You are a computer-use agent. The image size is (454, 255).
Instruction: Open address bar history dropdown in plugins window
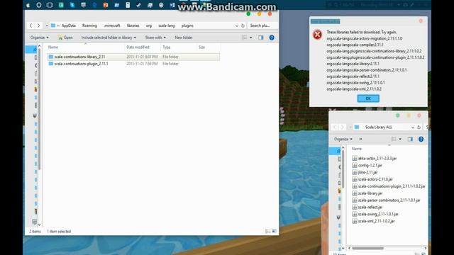tap(236, 25)
